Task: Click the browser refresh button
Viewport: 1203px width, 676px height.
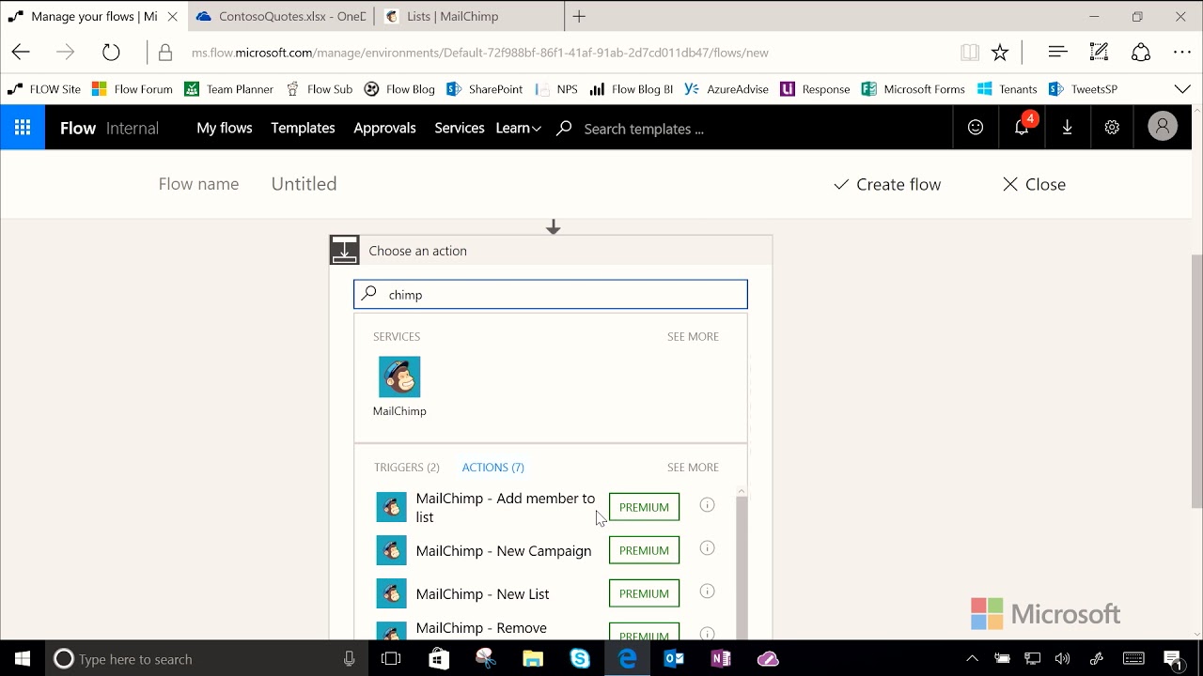Action: [111, 53]
